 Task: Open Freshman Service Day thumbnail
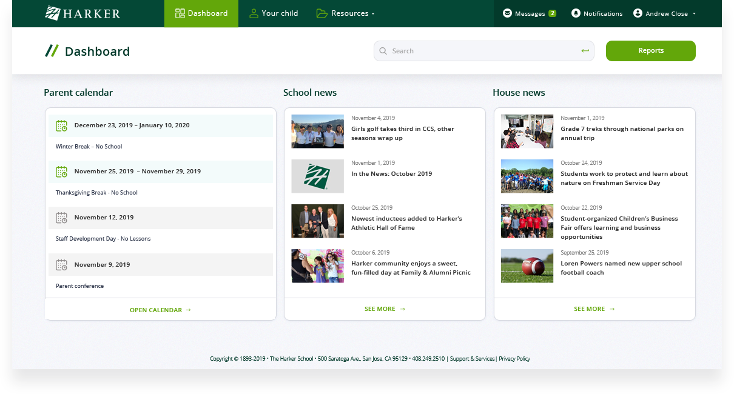pos(527,176)
